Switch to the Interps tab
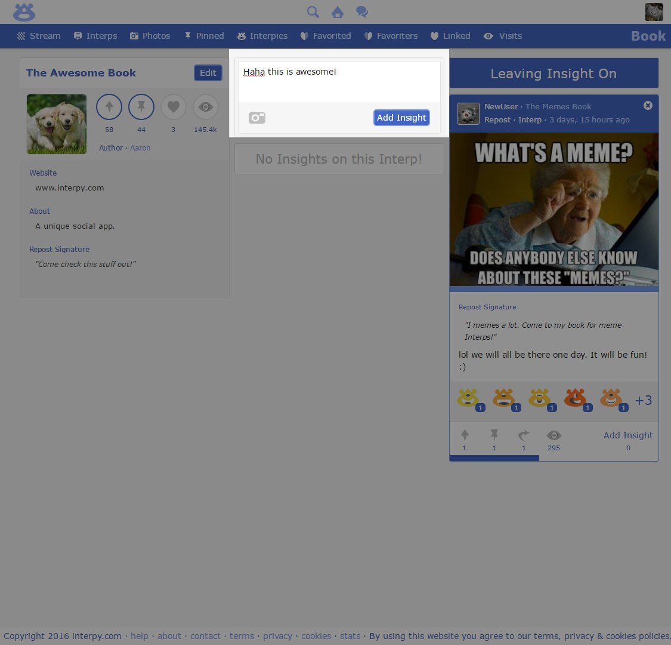The width and height of the screenshot is (671, 645). pos(95,36)
